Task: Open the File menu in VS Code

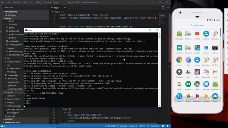Action: pyautogui.click(x=2, y=2)
